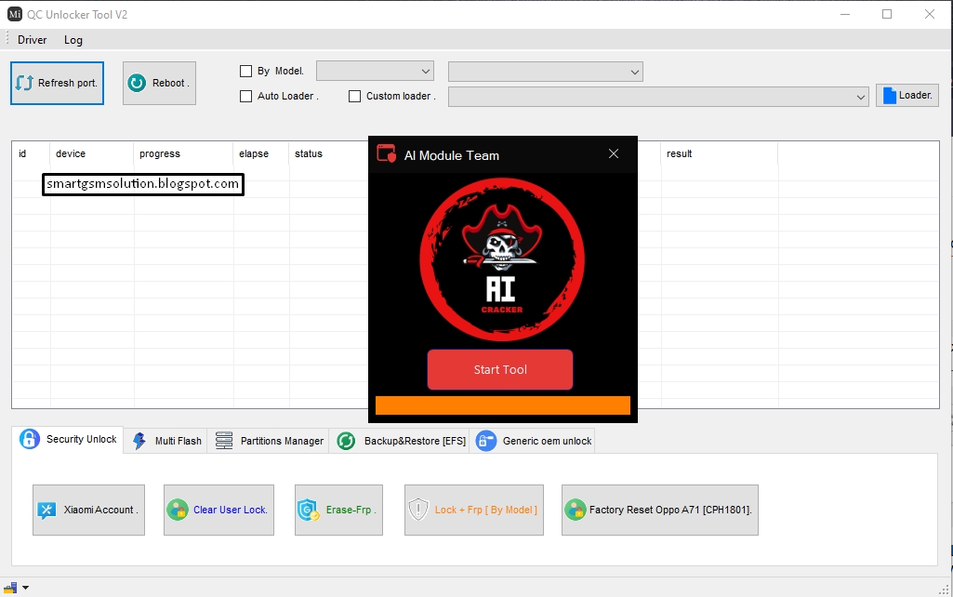Screen dimensions: 953x597
Task: Click the Clear User Lock button
Action: click(x=218, y=510)
